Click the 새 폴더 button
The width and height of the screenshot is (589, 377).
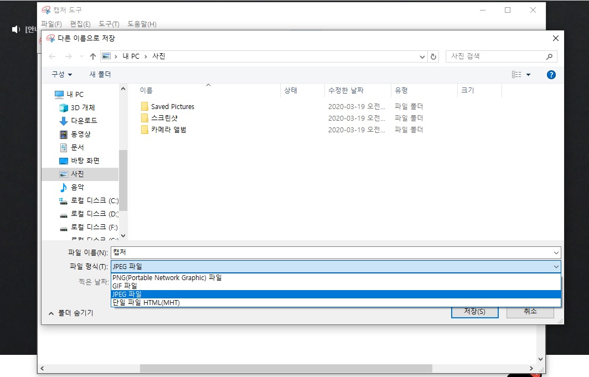coord(100,74)
